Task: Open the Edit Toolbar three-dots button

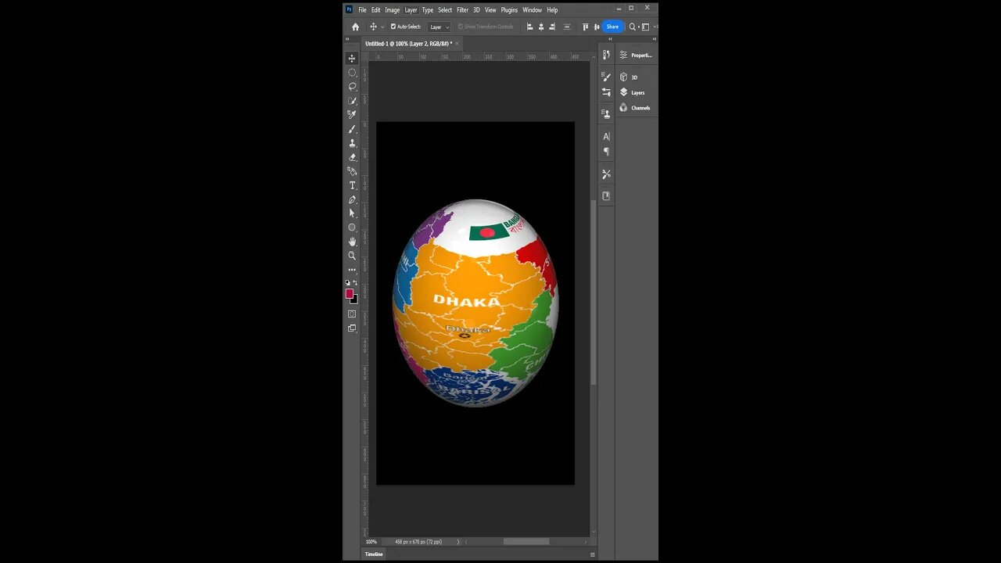Action: (352, 270)
